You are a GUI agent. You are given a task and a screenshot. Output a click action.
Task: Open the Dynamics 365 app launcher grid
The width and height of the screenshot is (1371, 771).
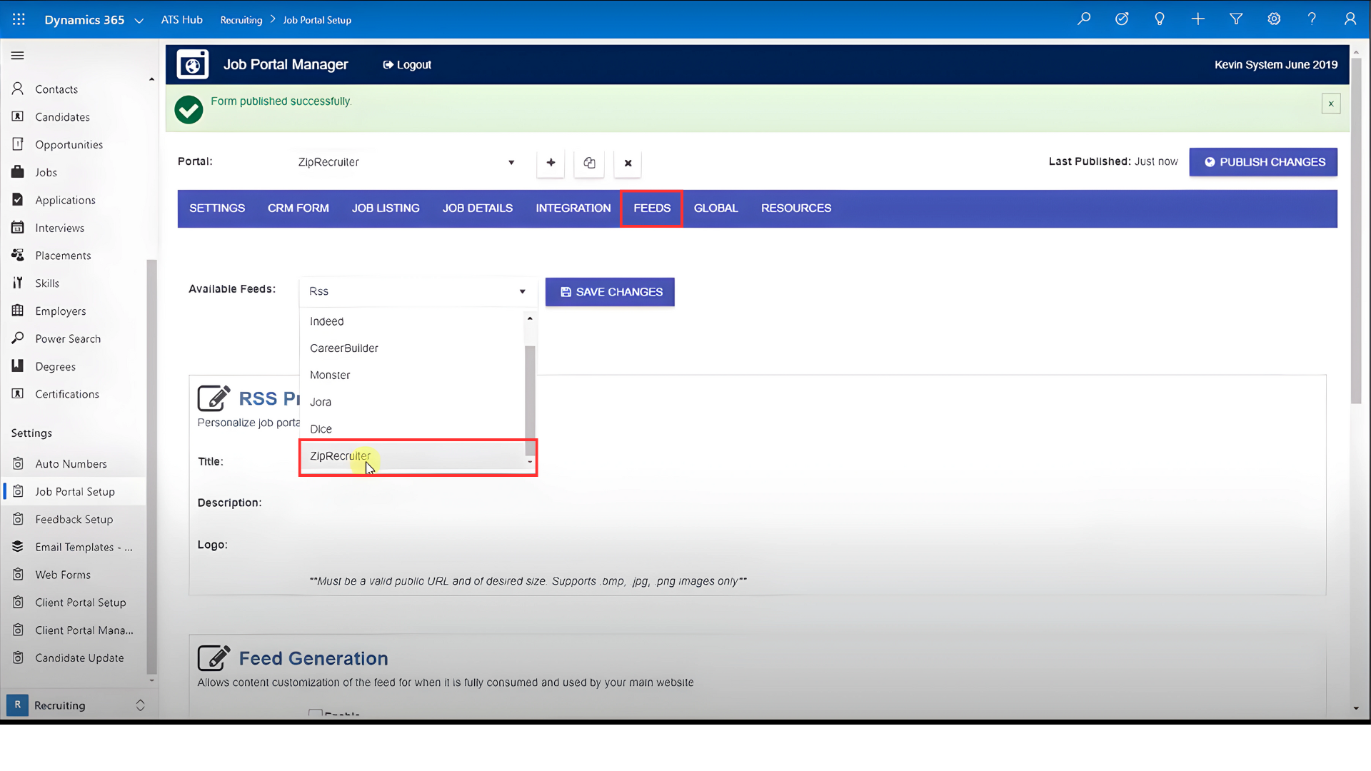pos(19,19)
